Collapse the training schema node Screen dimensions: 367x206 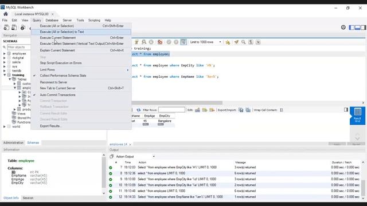click(5, 75)
